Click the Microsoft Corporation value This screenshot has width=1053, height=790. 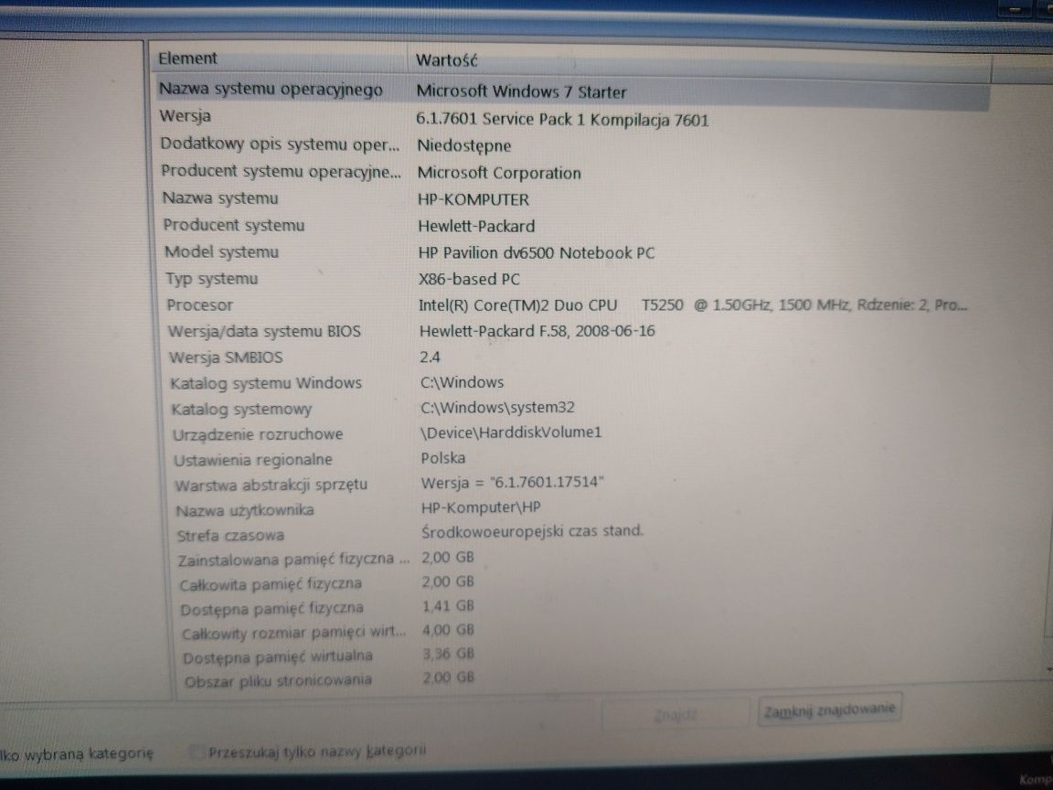click(499, 173)
